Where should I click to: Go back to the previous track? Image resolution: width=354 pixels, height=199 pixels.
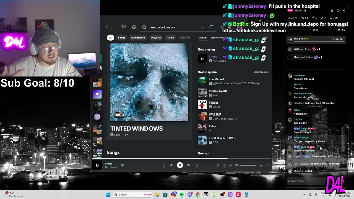171,165
